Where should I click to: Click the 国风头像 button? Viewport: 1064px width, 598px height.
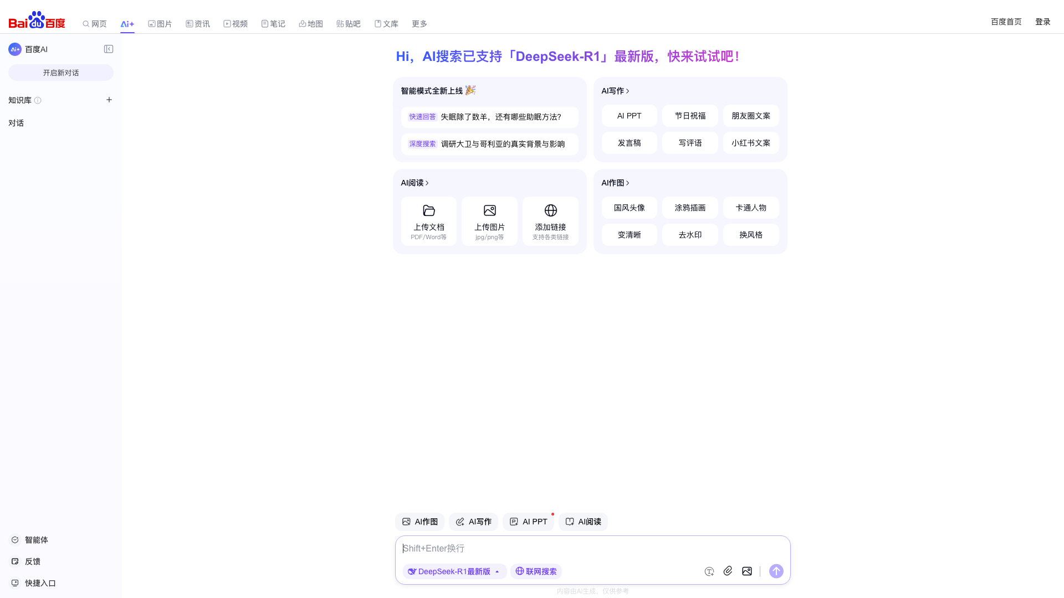(630, 208)
